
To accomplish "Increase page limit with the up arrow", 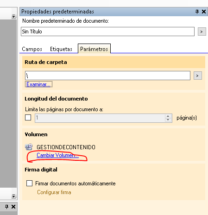I will point(168,116).
